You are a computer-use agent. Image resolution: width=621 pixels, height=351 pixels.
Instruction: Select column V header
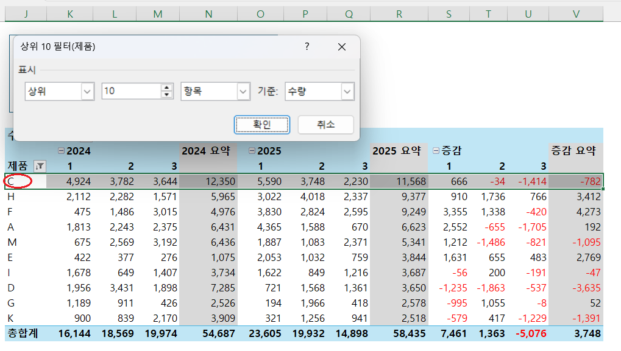[x=576, y=14]
